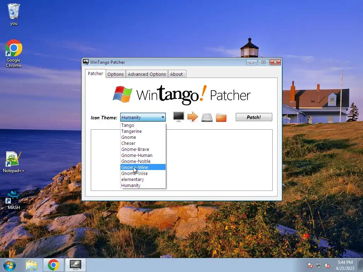Click the Windows Start orb
The width and height of the screenshot is (363, 272).
[x=10, y=265]
